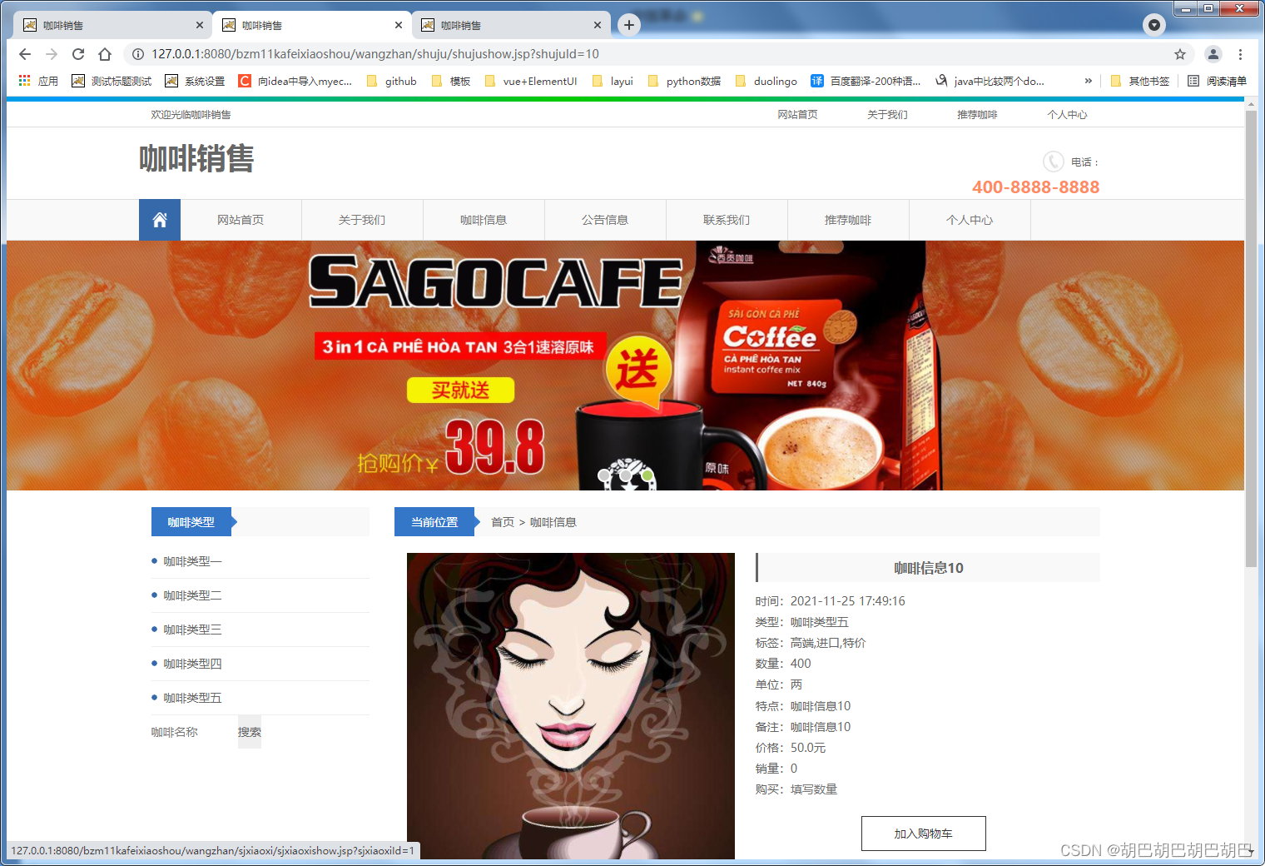Close the third 咖啡销售 tab
This screenshot has width=1265, height=866.
598,25
